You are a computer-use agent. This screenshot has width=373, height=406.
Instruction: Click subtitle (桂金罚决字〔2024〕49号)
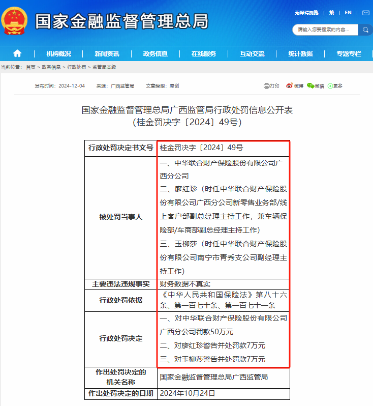(x=187, y=122)
